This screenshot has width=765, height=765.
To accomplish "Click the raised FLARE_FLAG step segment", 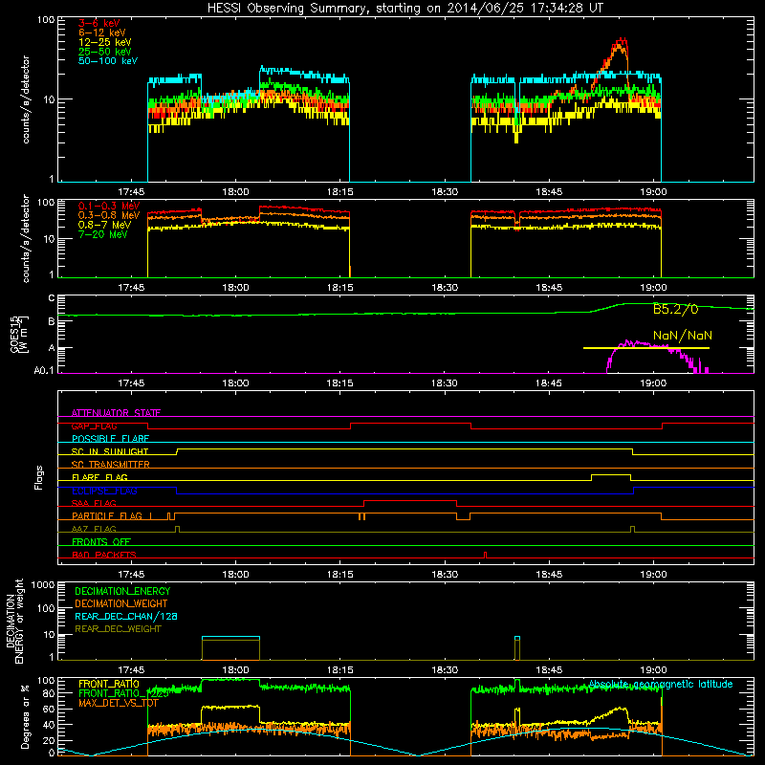I will [x=611, y=474].
